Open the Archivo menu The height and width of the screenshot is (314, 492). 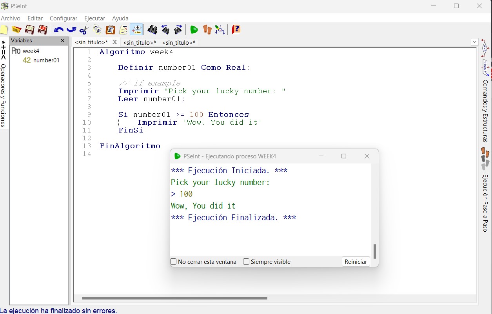click(11, 18)
